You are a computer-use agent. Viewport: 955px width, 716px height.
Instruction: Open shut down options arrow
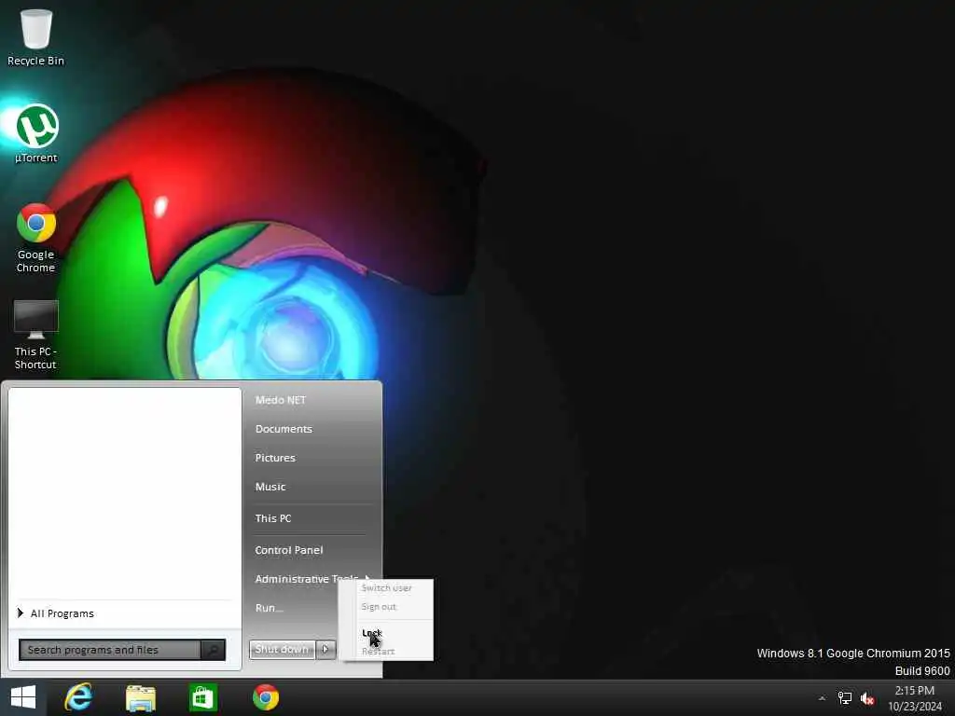pyautogui.click(x=325, y=649)
